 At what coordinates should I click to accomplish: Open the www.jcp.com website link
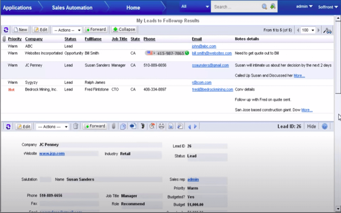pos(52,153)
